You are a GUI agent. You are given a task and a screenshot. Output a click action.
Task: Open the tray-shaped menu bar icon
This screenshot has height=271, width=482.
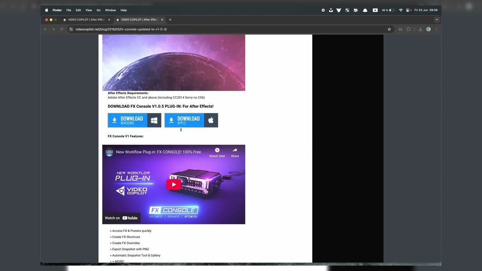tap(331, 10)
